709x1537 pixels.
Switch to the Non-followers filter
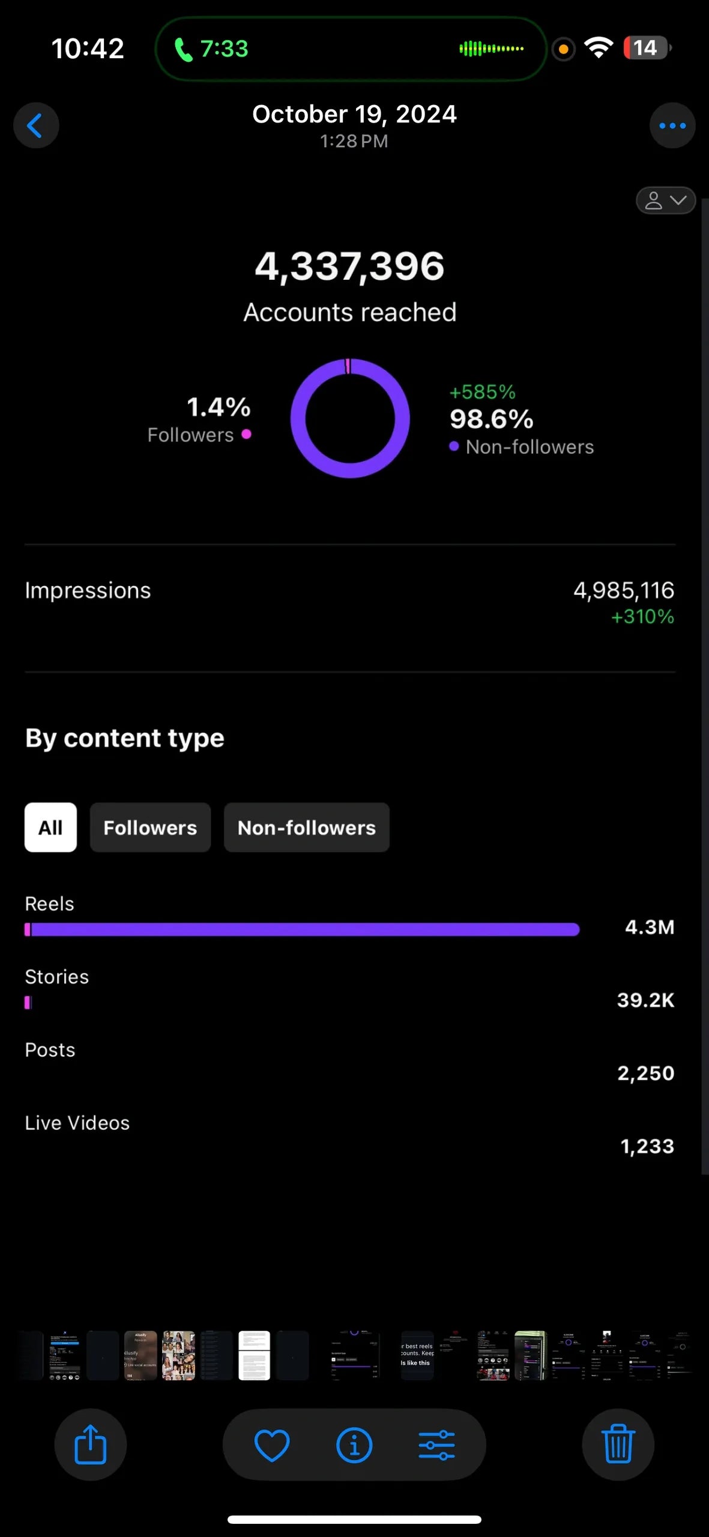(306, 827)
